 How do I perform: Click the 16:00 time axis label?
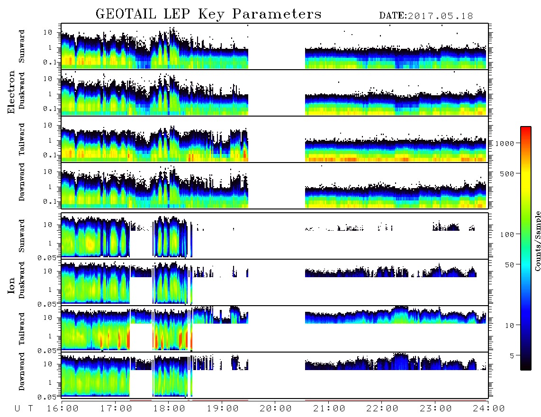(x=63, y=409)
